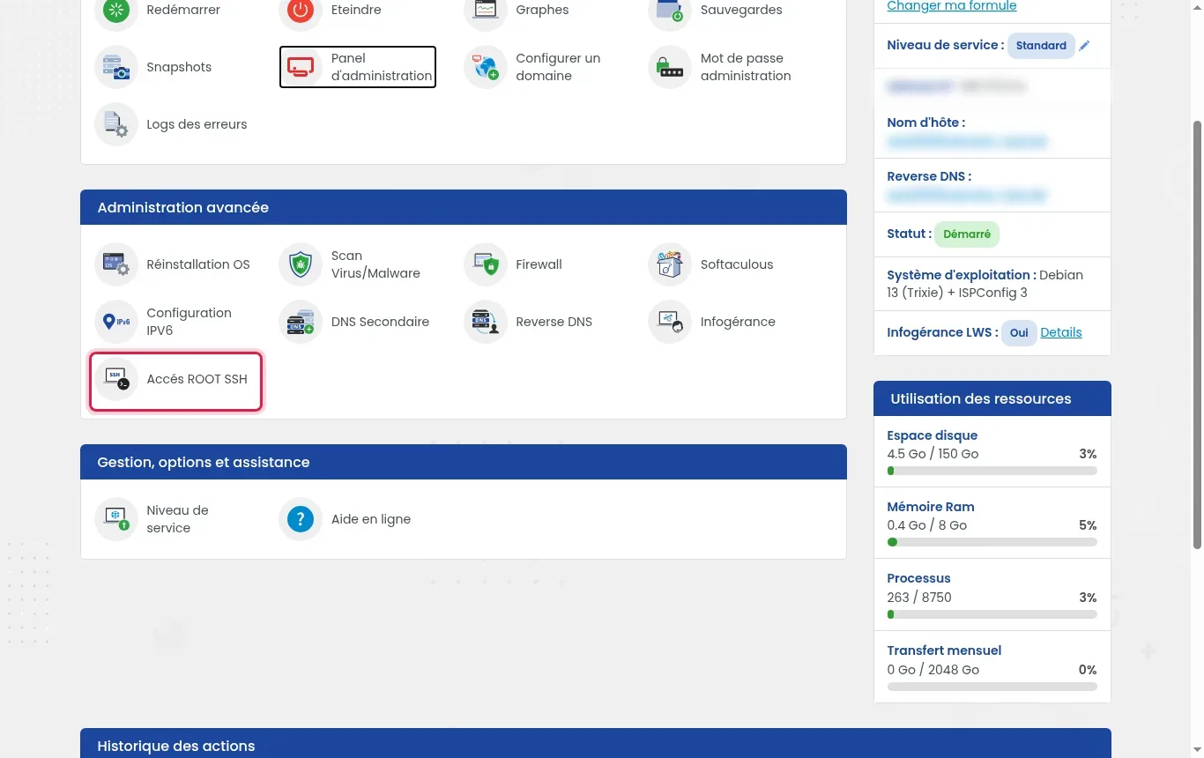
Task: Click the Mémoire Ram usage bar
Action: [x=992, y=543]
